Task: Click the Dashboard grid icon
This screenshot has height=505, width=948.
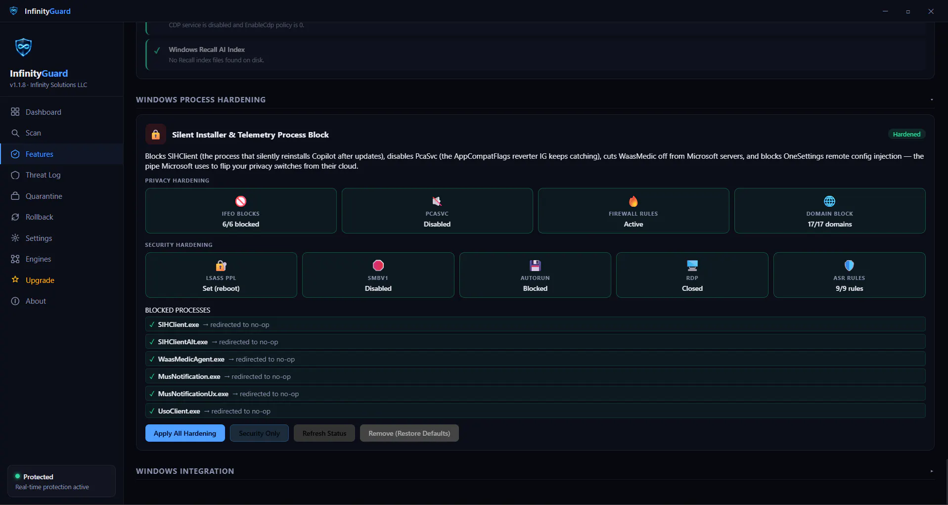Action: tap(15, 112)
